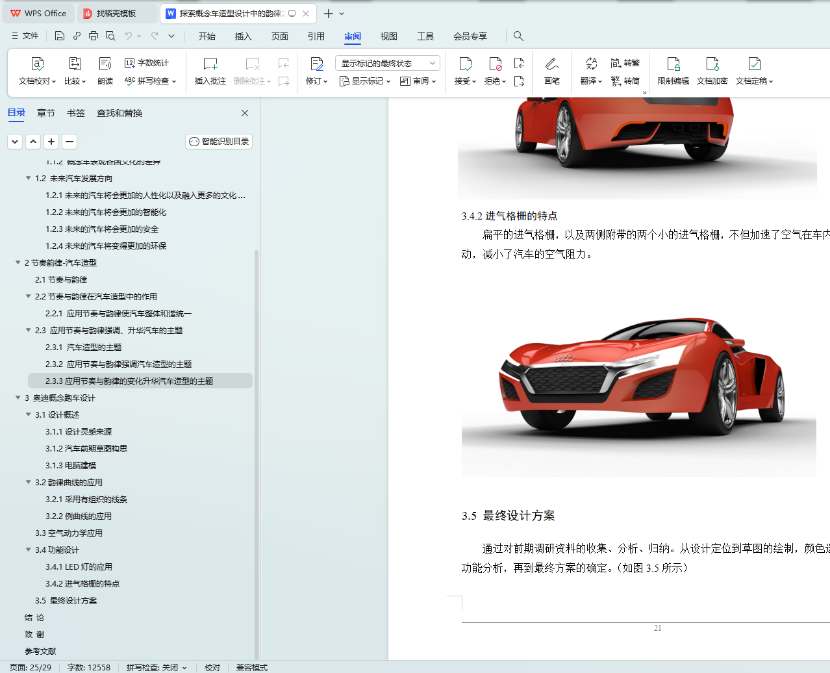
Task: Switch to the 视图 ribbon tab
Action: point(388,36)
